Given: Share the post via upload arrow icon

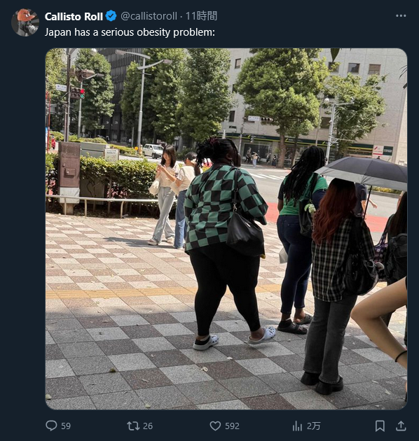Looking at the screenshot, I should [401, 426].
